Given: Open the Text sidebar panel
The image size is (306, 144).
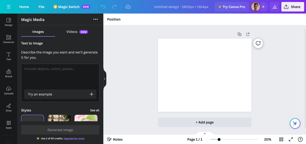Looking at the screenshot, I should 9,56.
